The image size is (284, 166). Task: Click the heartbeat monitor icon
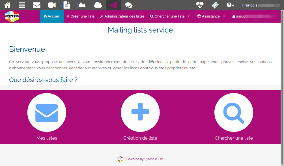point(200,5)
